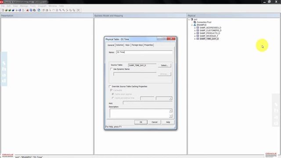The width and height of the screenshot is (281, 158).
Task: Click the New repository icon in toolbar
Action: click(3, 10)
